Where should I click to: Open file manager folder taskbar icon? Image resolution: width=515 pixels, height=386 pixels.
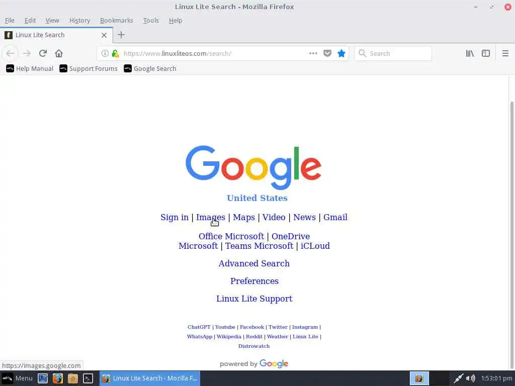pos(73,378)
